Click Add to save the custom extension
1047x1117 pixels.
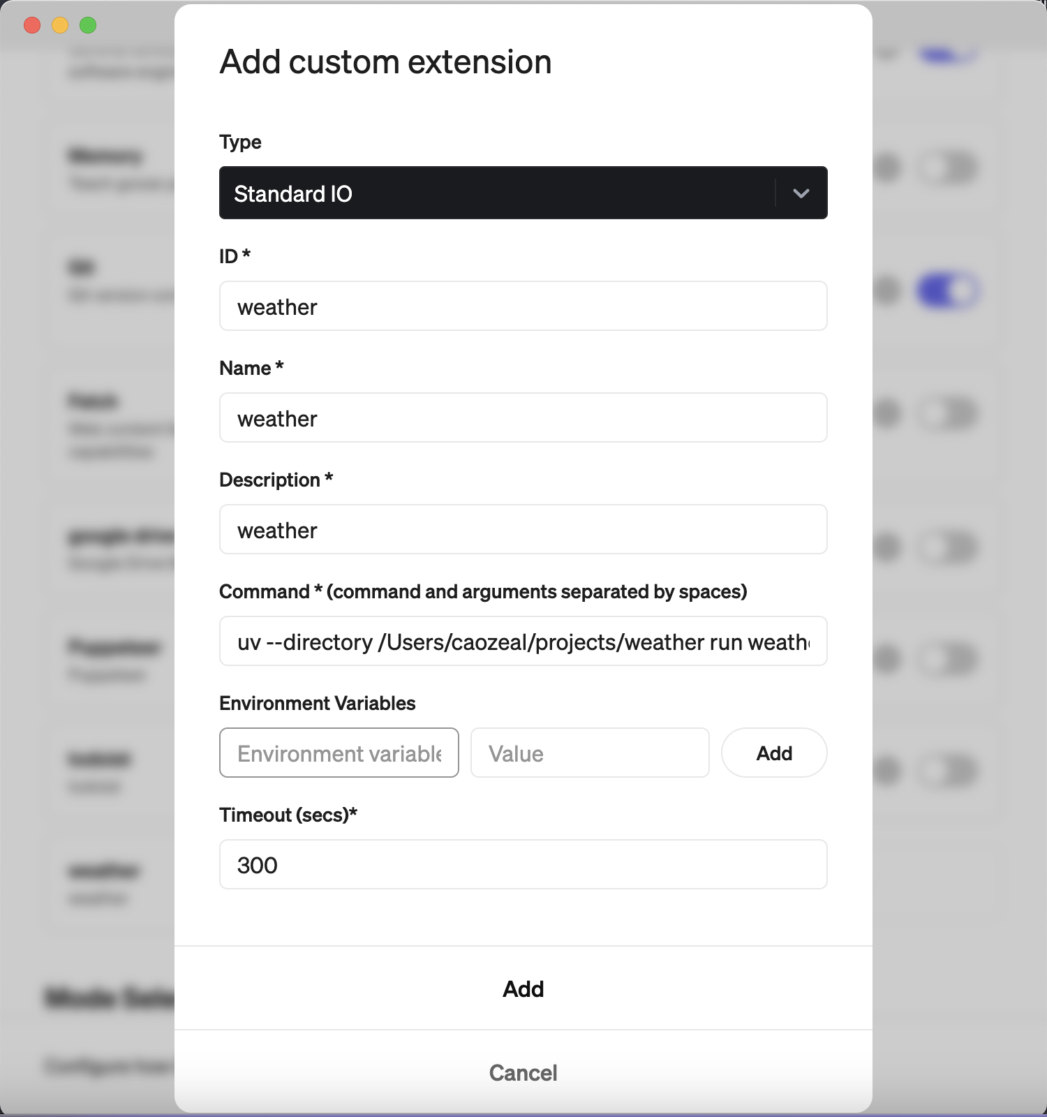click(523, 989)
